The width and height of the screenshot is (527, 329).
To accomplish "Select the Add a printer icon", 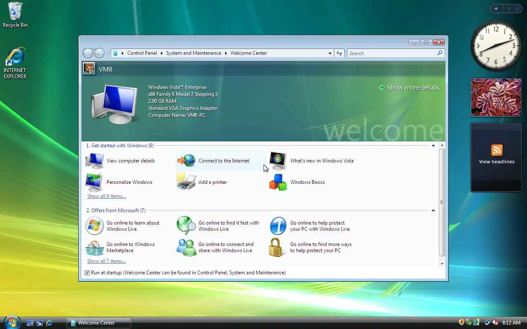I will pyautogui.click(x=187, y=182).
